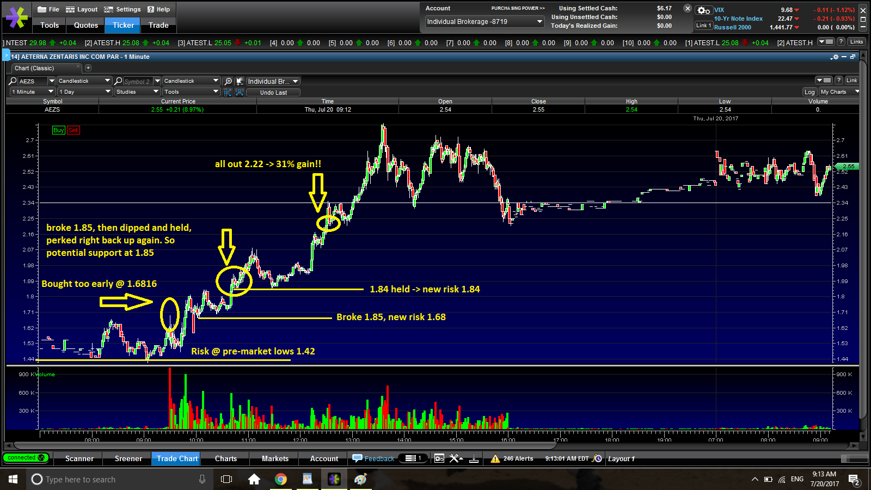Click the clock icon next to the EDT time

coord(597,458)
